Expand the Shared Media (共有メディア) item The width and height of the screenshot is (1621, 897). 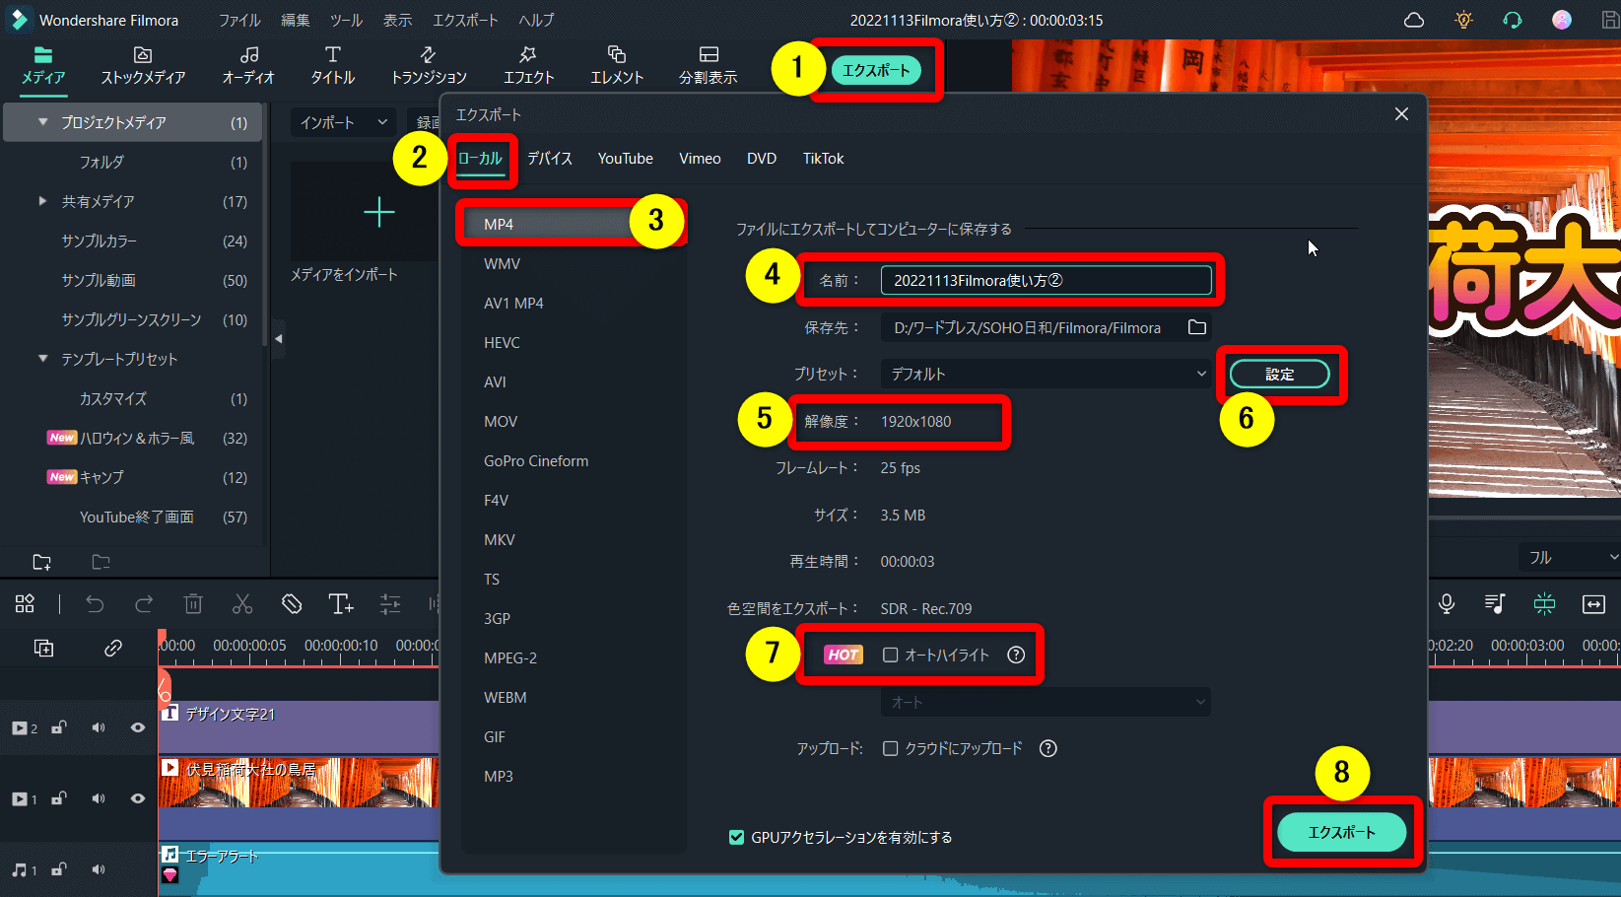[x=42, y=201]
